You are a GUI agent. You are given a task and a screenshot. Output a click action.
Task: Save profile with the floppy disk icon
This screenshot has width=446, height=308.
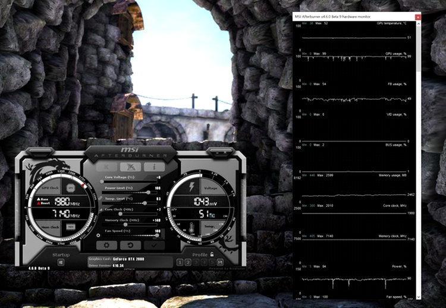coord(220,262)
